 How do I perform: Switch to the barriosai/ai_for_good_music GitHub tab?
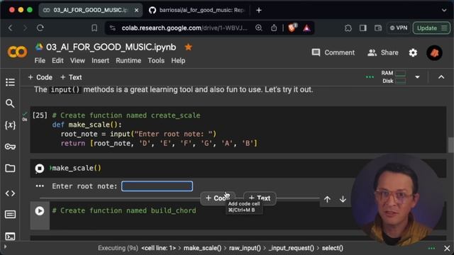pyautogui.click(x=197, y=10)
